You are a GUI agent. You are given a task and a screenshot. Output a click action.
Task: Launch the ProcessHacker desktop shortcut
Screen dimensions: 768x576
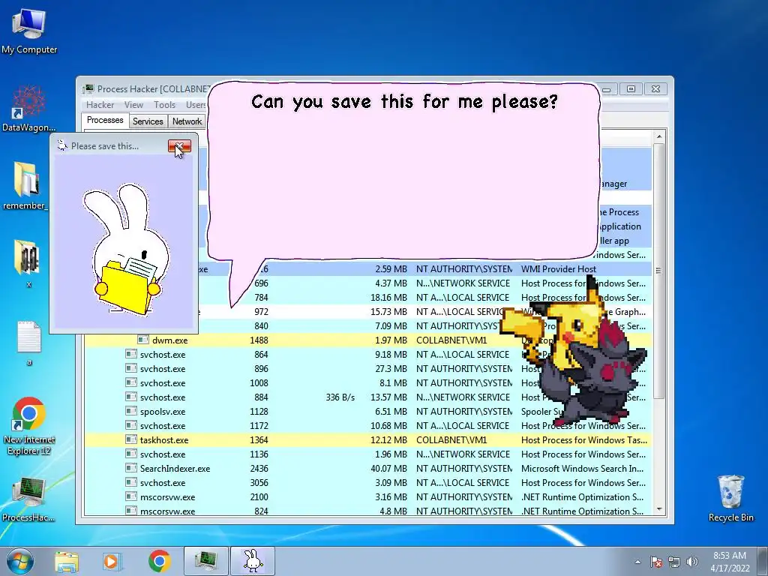[28, 499]
